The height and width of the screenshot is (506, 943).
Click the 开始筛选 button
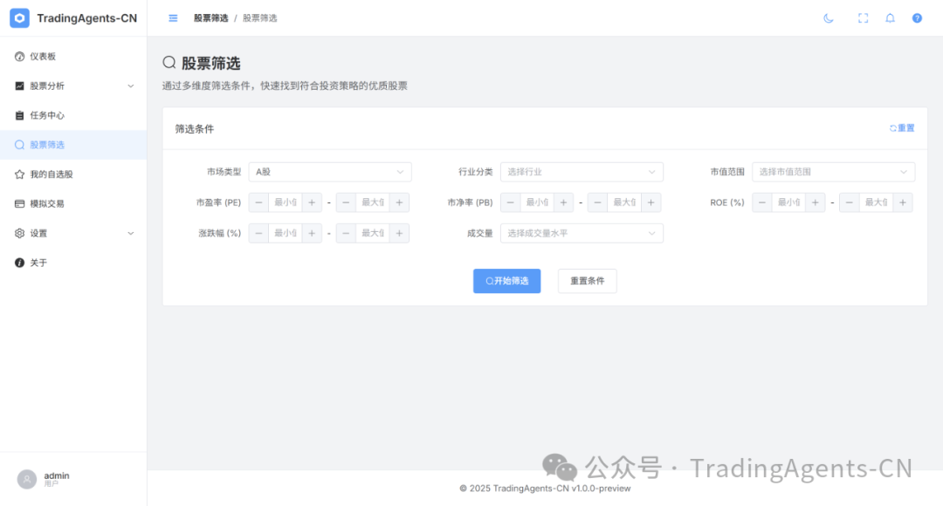(x=506, y=281)
